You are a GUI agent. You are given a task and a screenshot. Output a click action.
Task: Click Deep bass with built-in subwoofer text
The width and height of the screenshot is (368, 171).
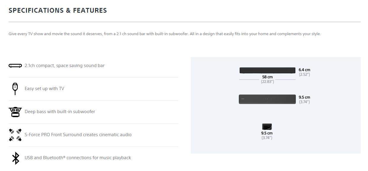click(x=60, y=112)
